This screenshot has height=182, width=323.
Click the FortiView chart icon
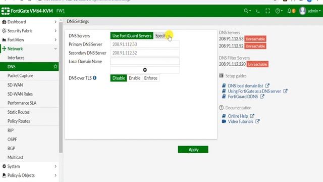click(4, 39)
